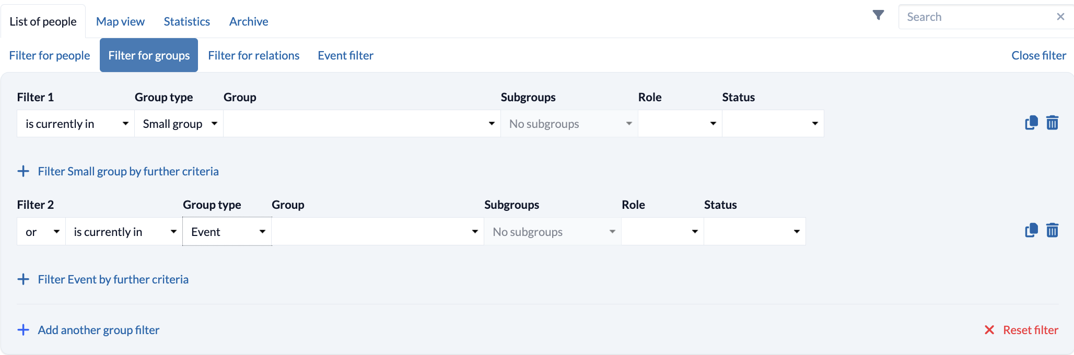Open the Statistics tab
Screen dimensions: 1074x355
186,21
